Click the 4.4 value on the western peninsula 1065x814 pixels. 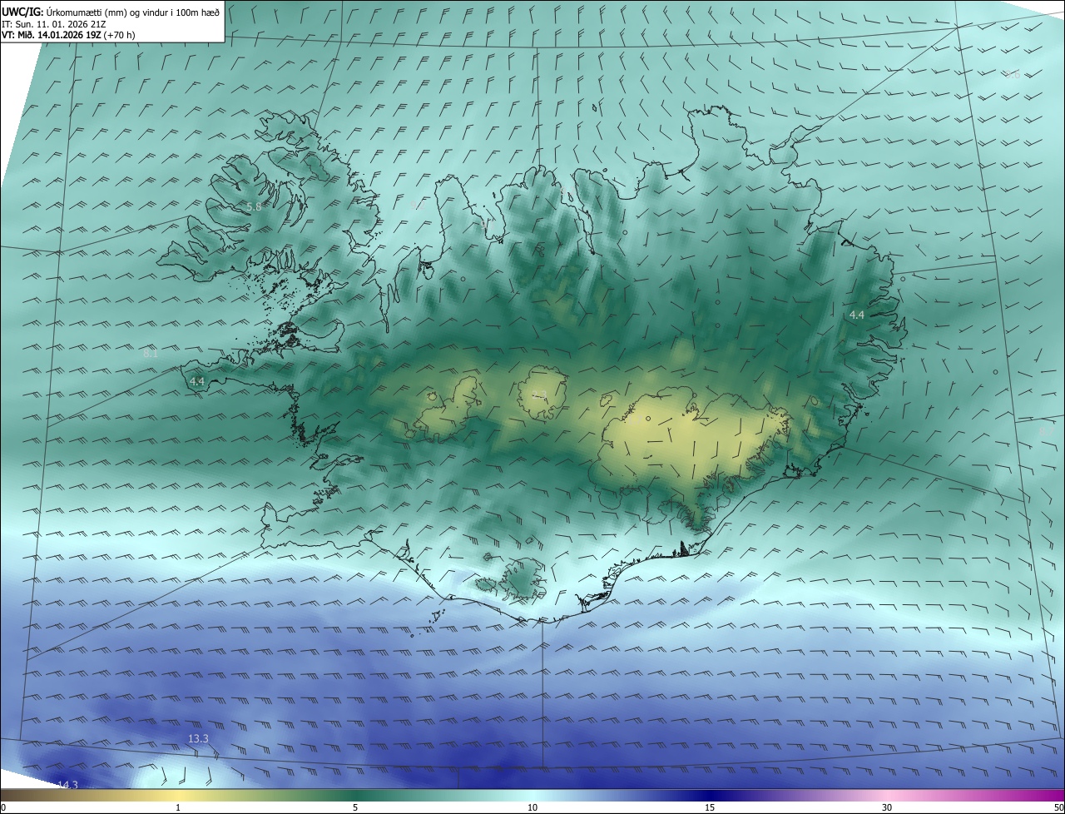click(197, 381)
